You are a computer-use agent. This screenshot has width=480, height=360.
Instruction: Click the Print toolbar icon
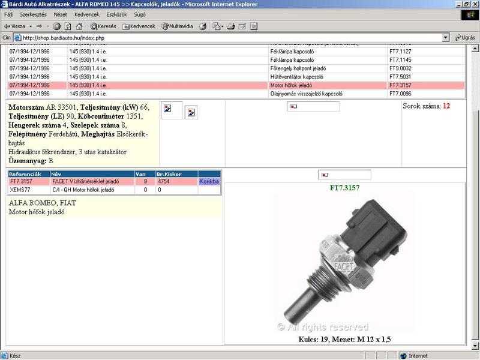click(x=231, y=26)
